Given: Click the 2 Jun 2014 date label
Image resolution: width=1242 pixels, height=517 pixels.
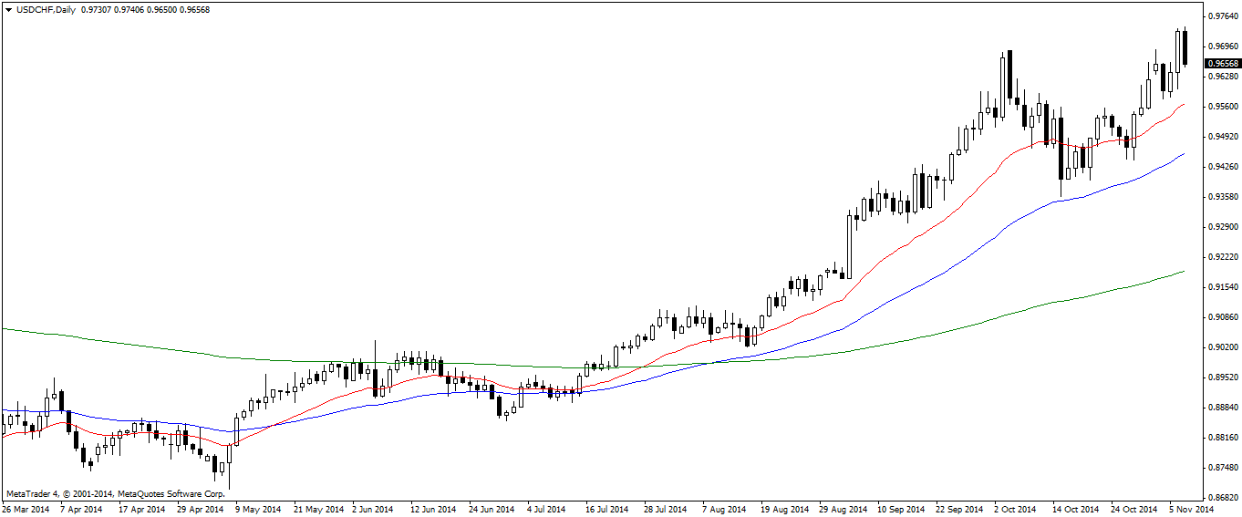Looking at the screenshot, I should click(x=372, y=509).
